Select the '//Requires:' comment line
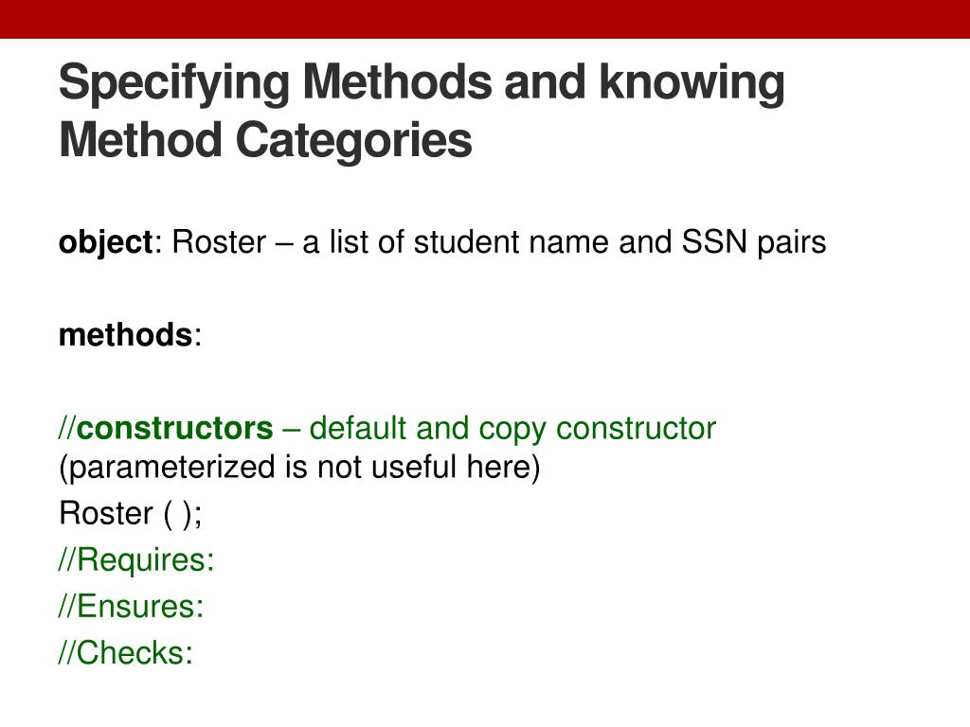Screen dimensions: 970x727 [x=136, y=560]
